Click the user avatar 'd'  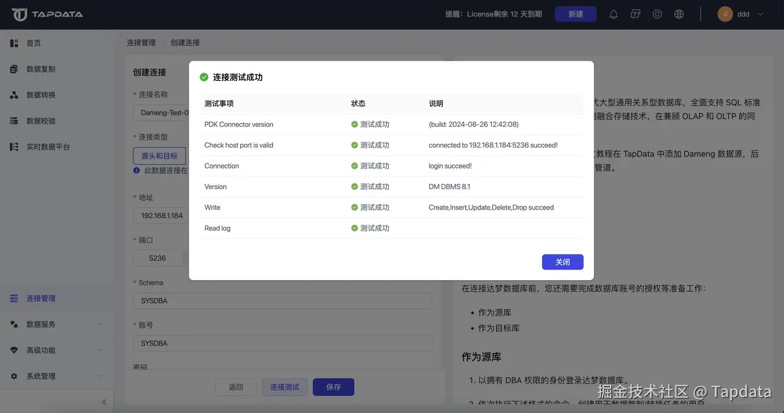725,14
